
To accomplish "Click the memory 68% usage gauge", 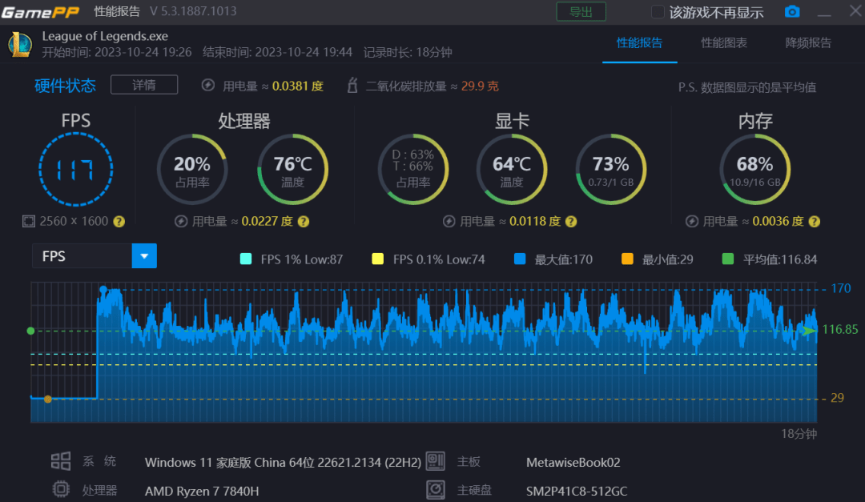I will tap(754, 170).
